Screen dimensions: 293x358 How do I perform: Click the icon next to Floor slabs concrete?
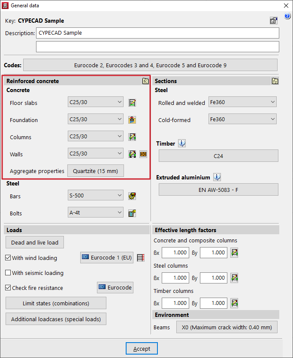[x=133, y=103]
